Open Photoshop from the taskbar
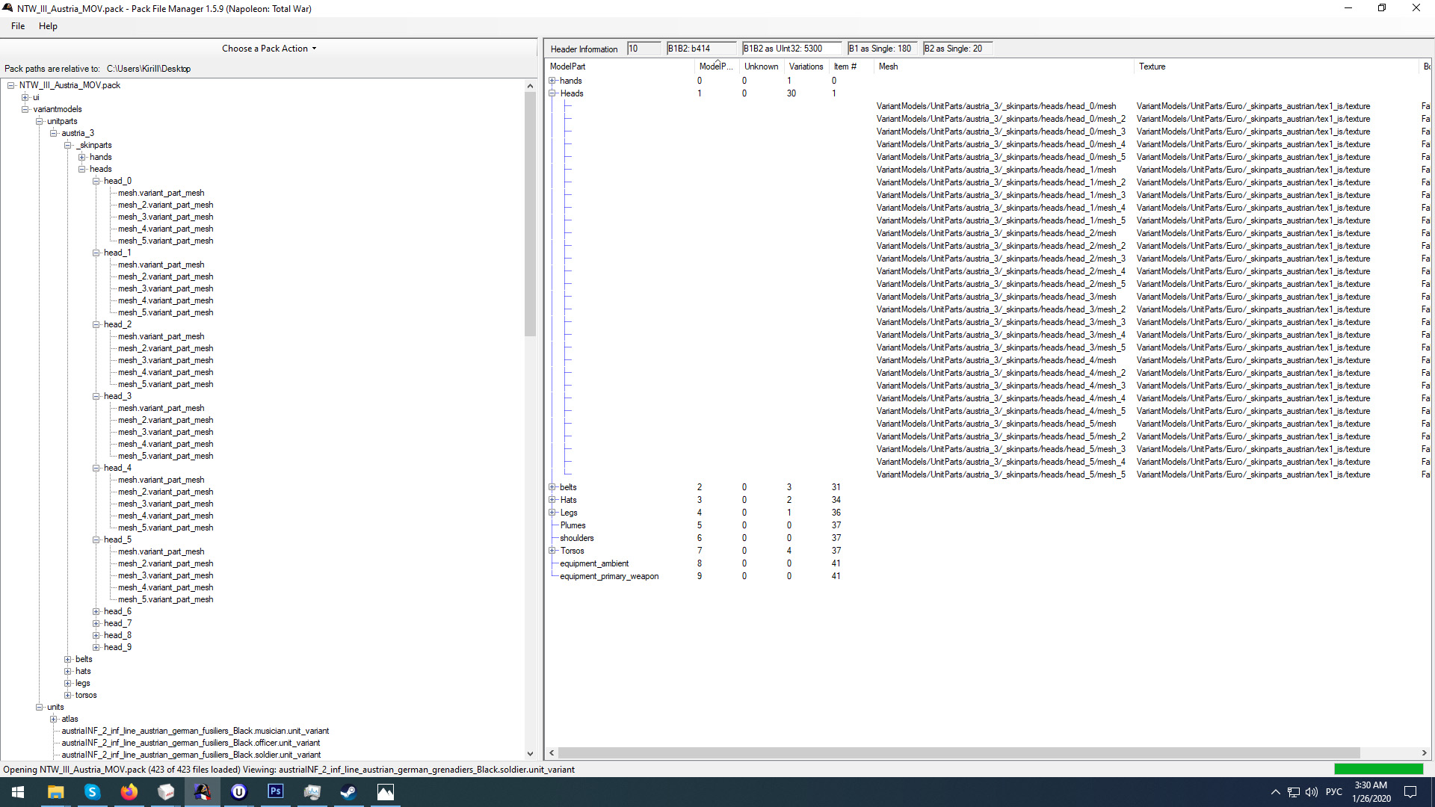1435x807 pixels. (275, 792)
